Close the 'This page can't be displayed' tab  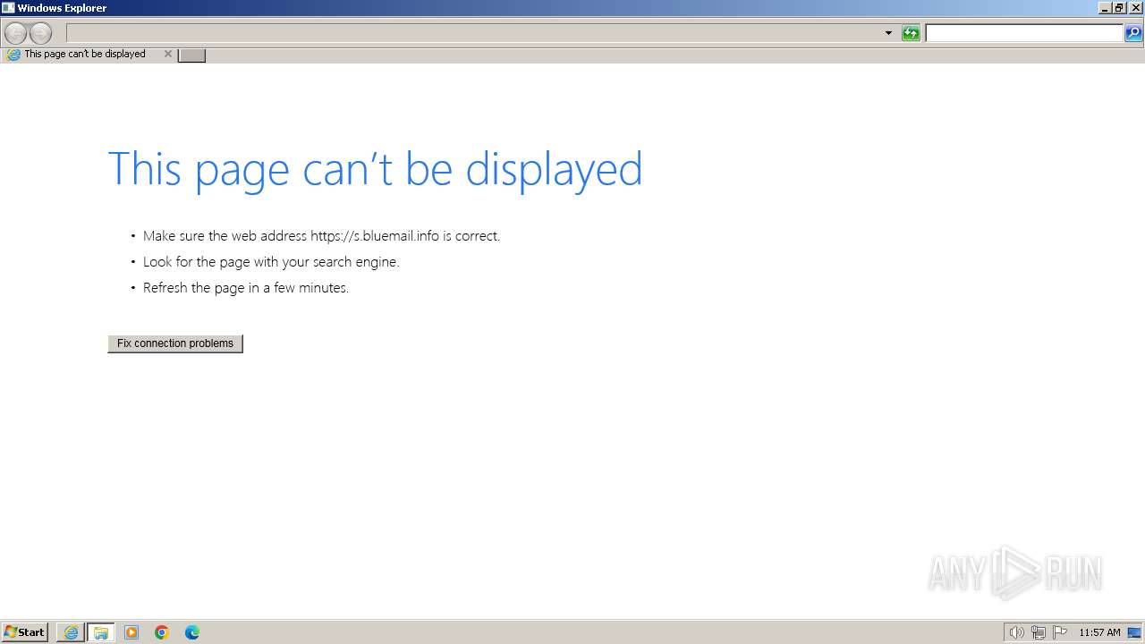coord(167,54)
